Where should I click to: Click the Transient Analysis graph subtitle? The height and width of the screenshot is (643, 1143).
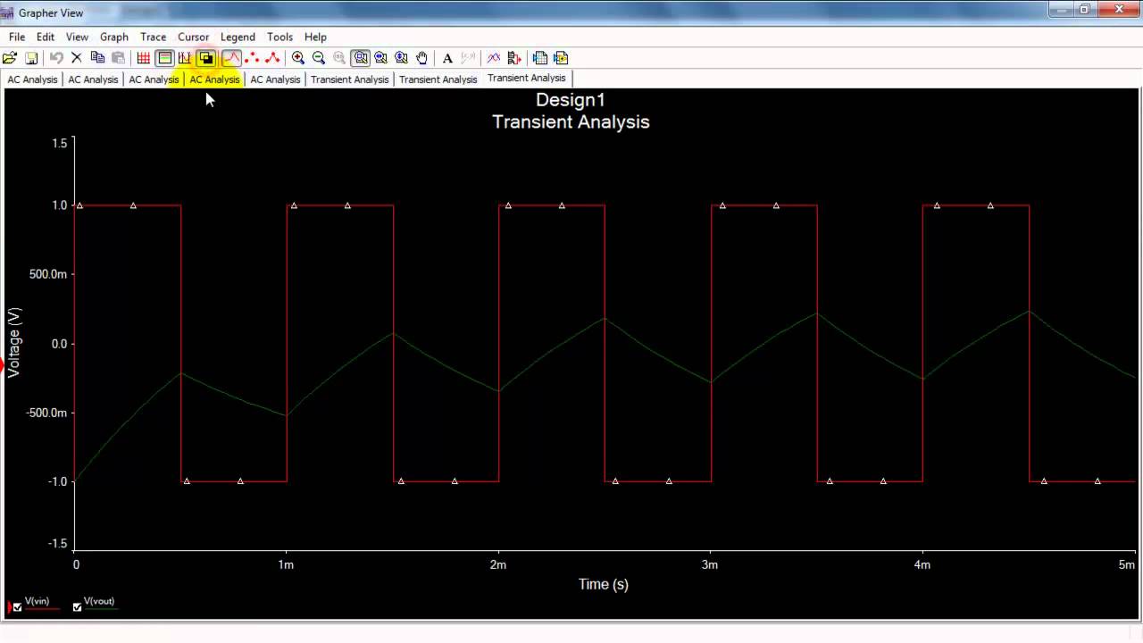[x=571, y=121]
